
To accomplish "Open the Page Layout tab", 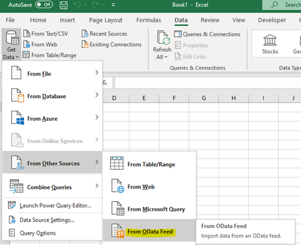I will pos(105,20).
